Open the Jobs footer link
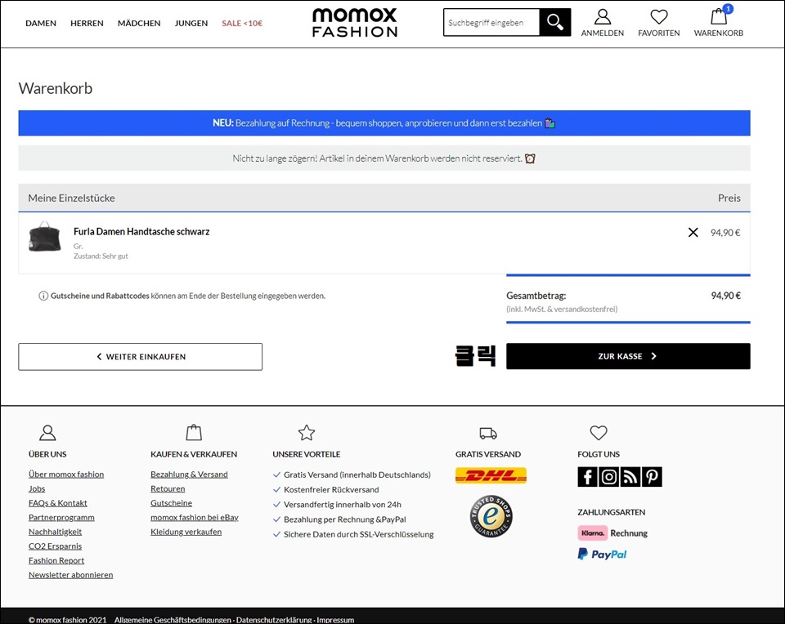Image resolution: width=785 pixels, height=624 pixels. (x=37, y=488)
